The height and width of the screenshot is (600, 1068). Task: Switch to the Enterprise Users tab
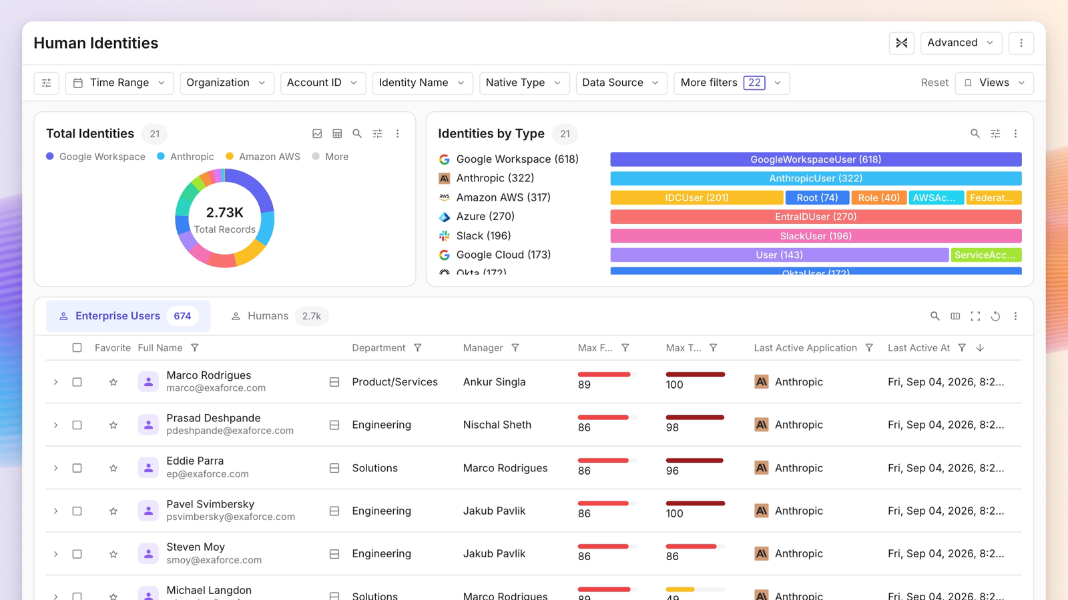(x=127, y=316)
